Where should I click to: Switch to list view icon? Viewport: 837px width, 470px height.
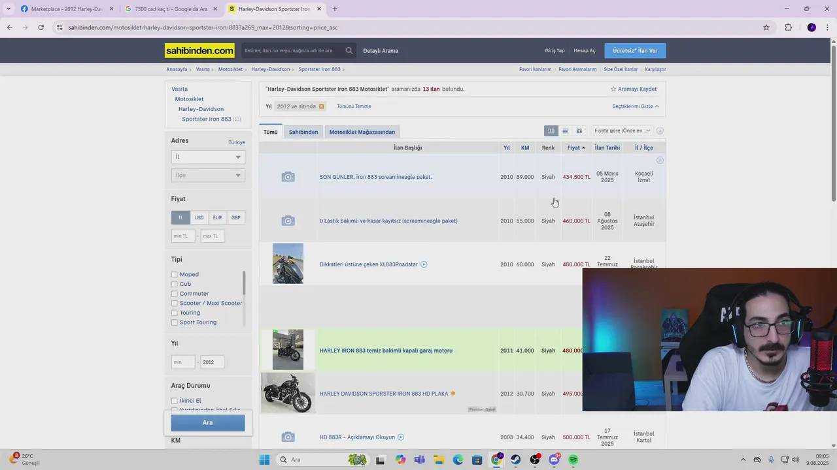pos(565,131)
